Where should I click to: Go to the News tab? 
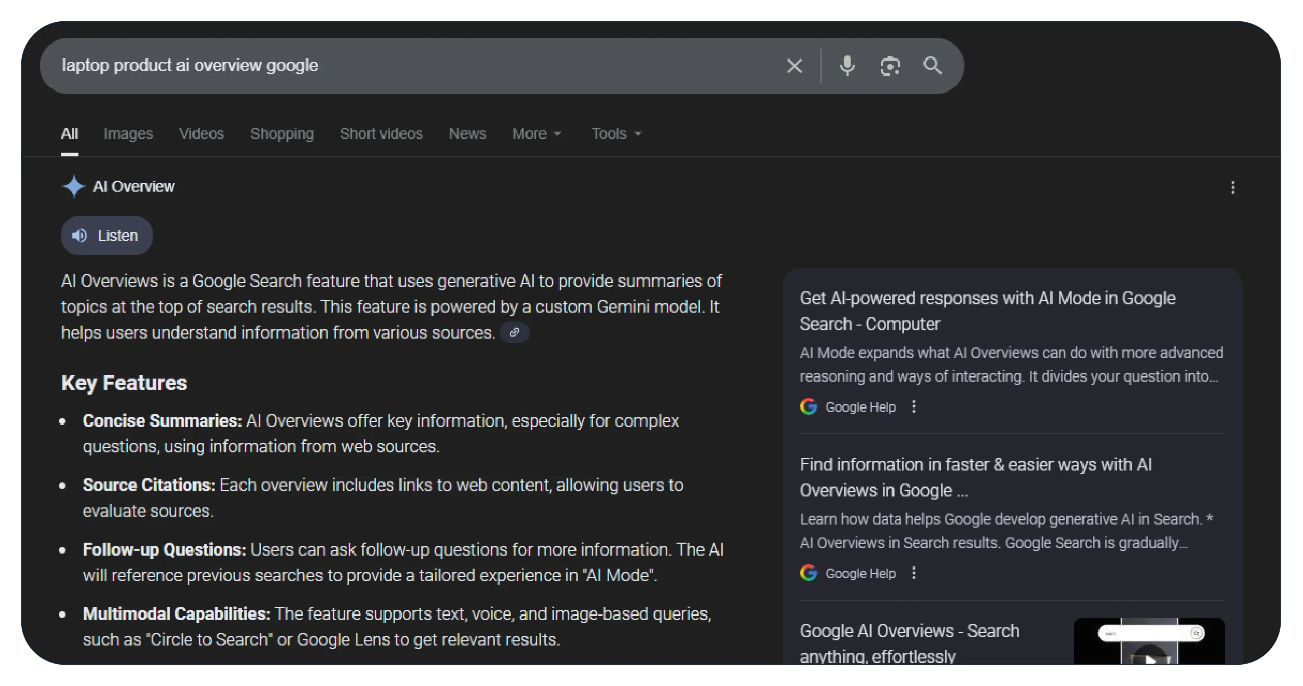pos(467,134)
